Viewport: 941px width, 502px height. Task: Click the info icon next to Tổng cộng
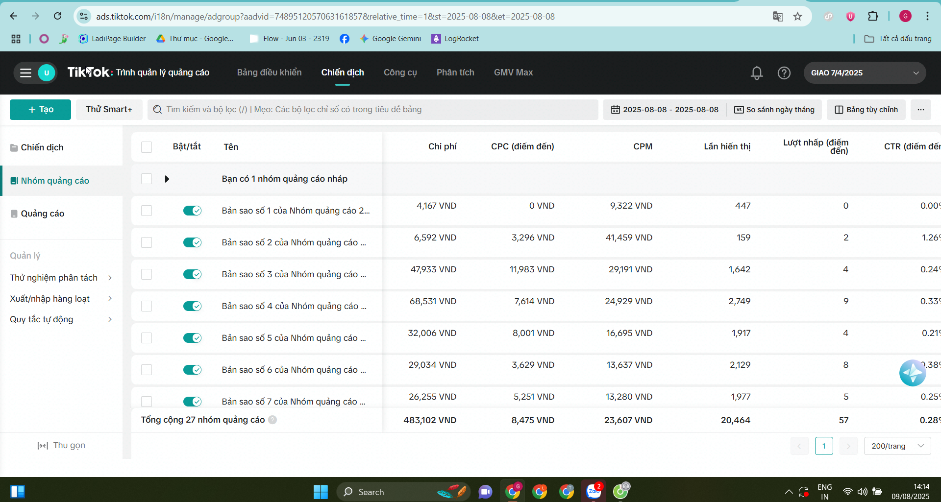[272, 420]
